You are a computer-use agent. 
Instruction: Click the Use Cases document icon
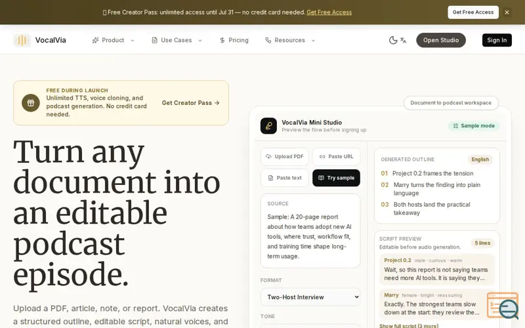[x=154, y=40]
